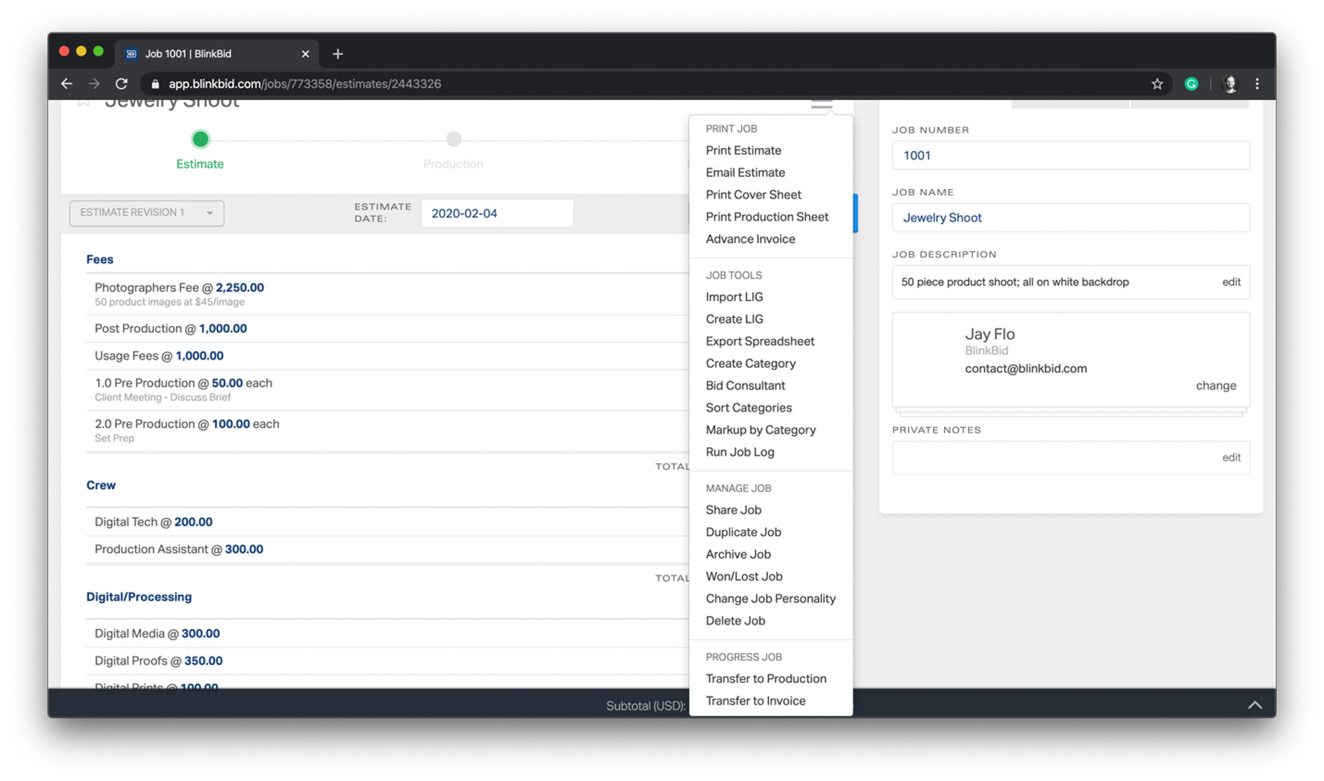Image resolution: width=1324 pixels, height=781 pixels.
Task: Click the hamburger job menu icon
Action: coord(822,105)
